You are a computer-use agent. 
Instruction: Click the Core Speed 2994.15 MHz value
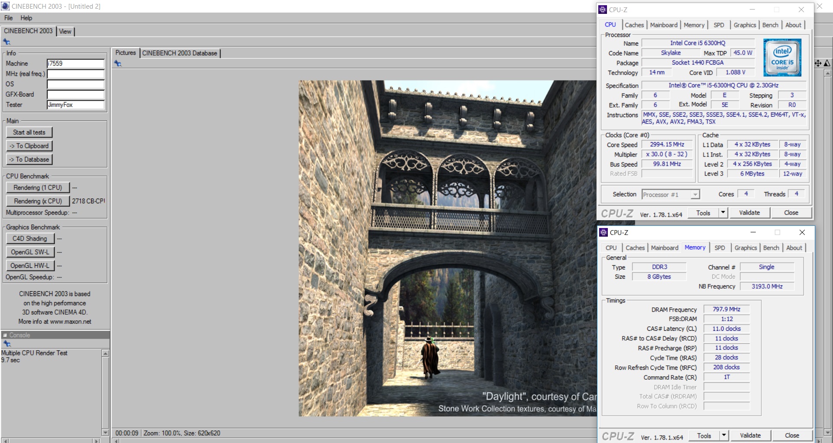pos(667,144)
